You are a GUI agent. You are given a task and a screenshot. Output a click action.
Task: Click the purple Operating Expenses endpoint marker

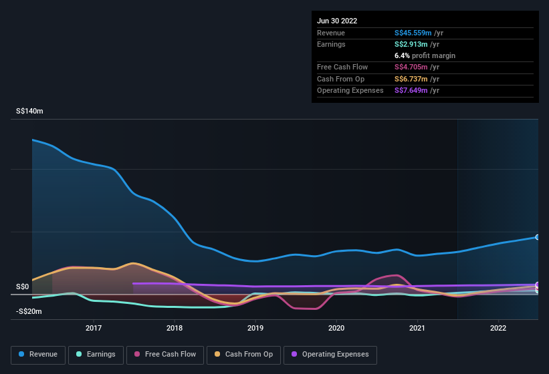tap(538, 285)
